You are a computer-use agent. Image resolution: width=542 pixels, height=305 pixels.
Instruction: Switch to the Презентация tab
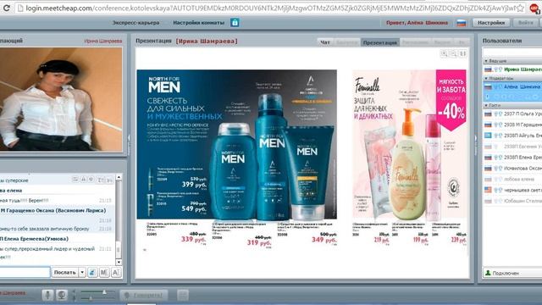(x=380, y=42)
